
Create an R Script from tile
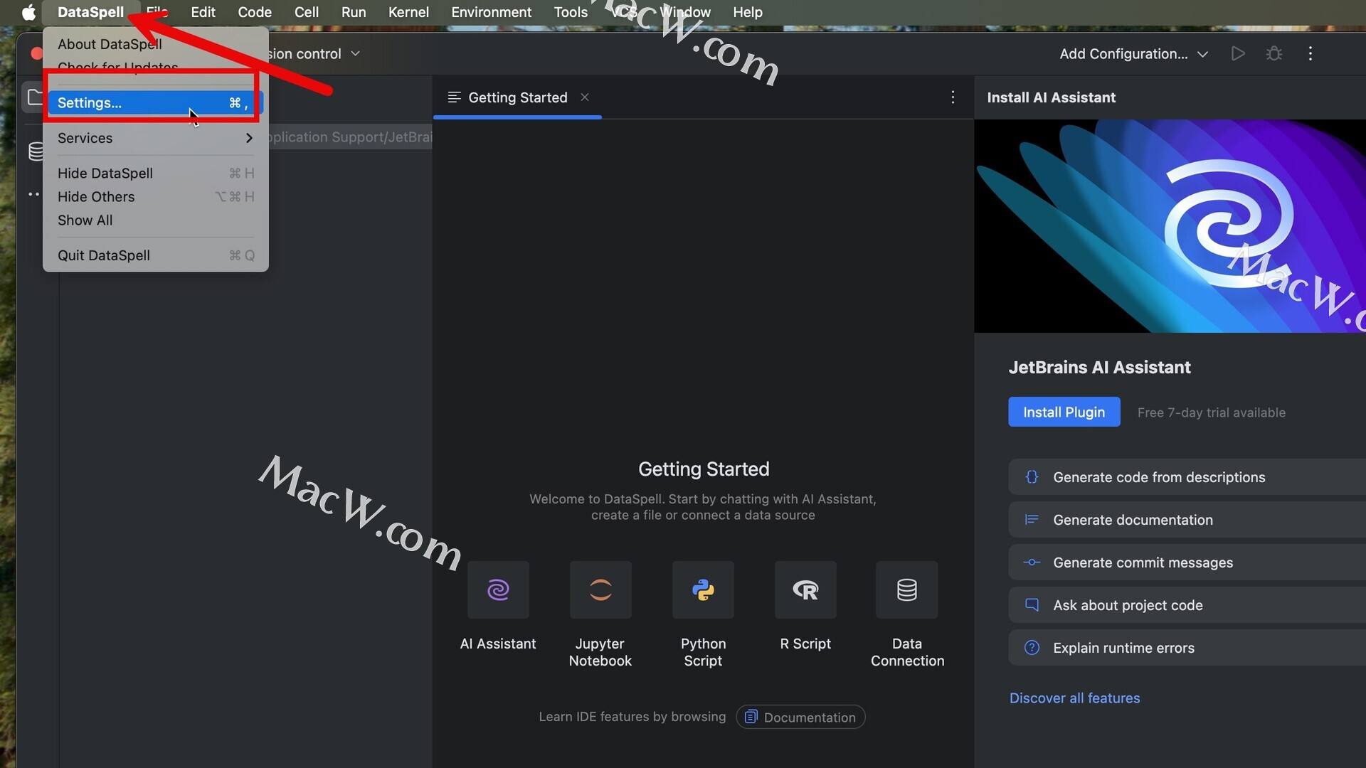(805, 590)
